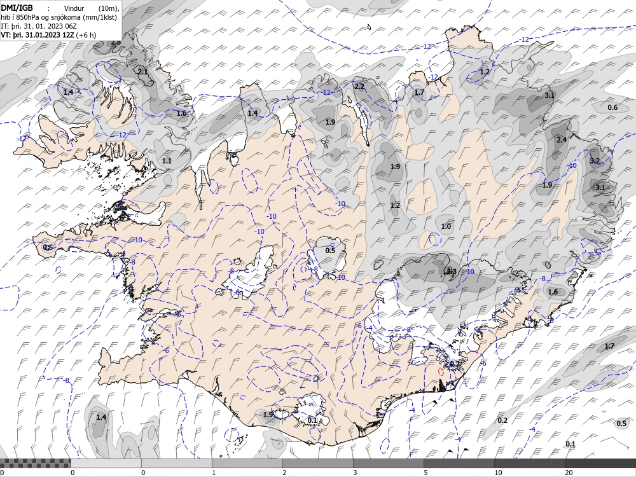The image size is (636, 477).
Task: Click the 2.8 snowfall value
Action: pyautogui.click(x=116, y=42)
